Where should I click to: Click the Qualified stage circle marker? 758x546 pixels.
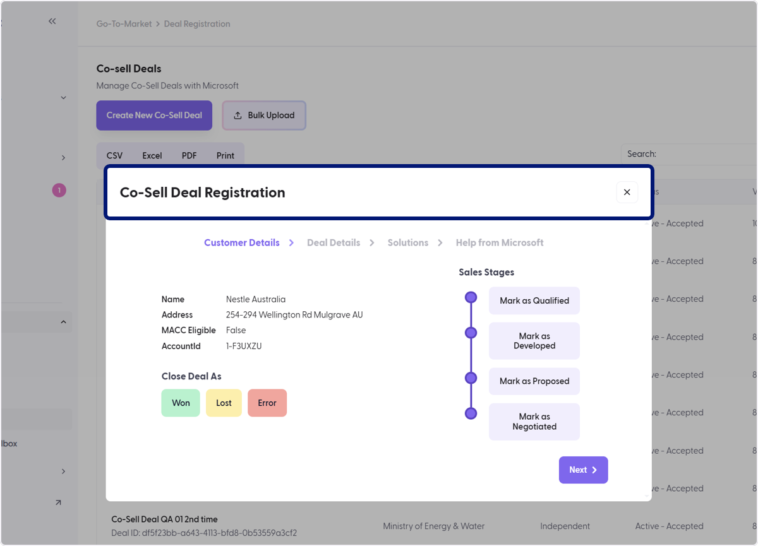471,297
